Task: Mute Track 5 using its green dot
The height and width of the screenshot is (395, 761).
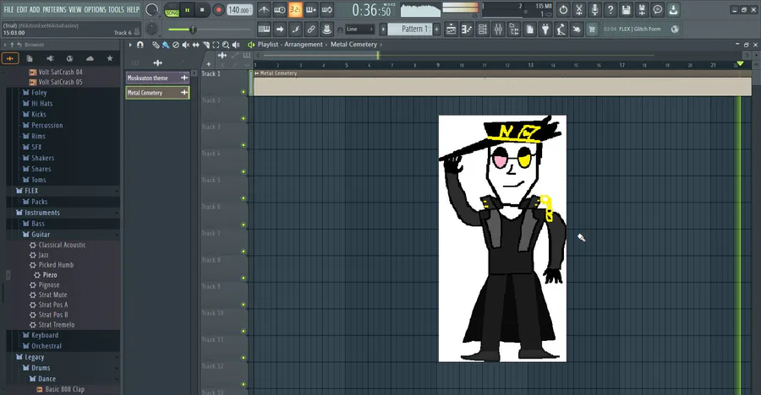Action: click(x=244, y=198)
